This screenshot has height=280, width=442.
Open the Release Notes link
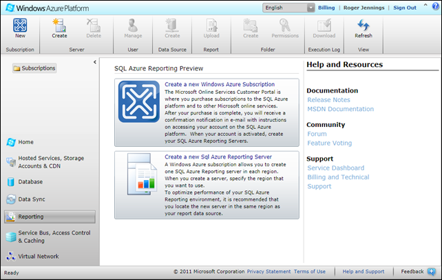[328, 99]
